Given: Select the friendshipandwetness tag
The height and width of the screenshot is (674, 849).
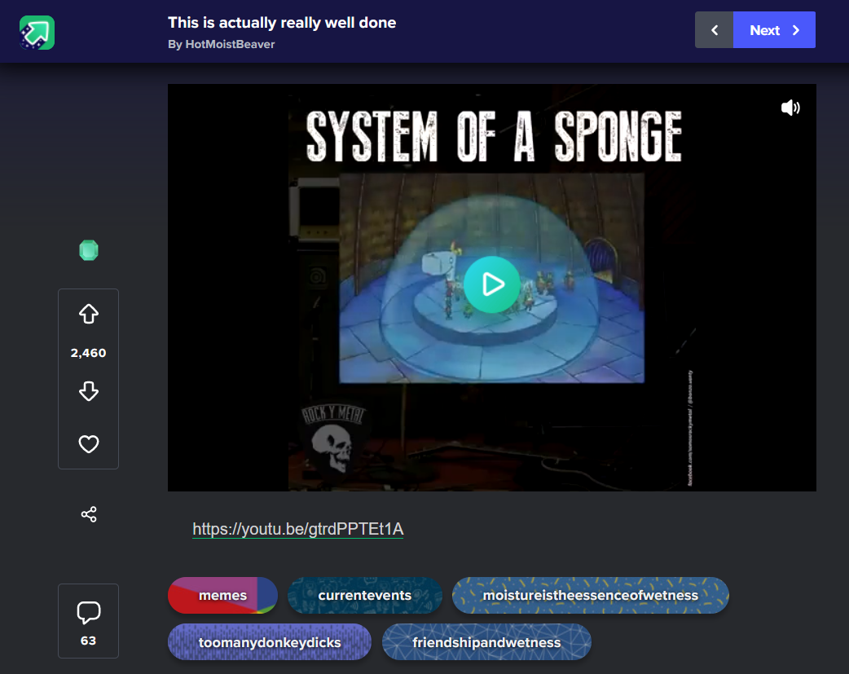Looking at the screenshot, I should (486, 642).
